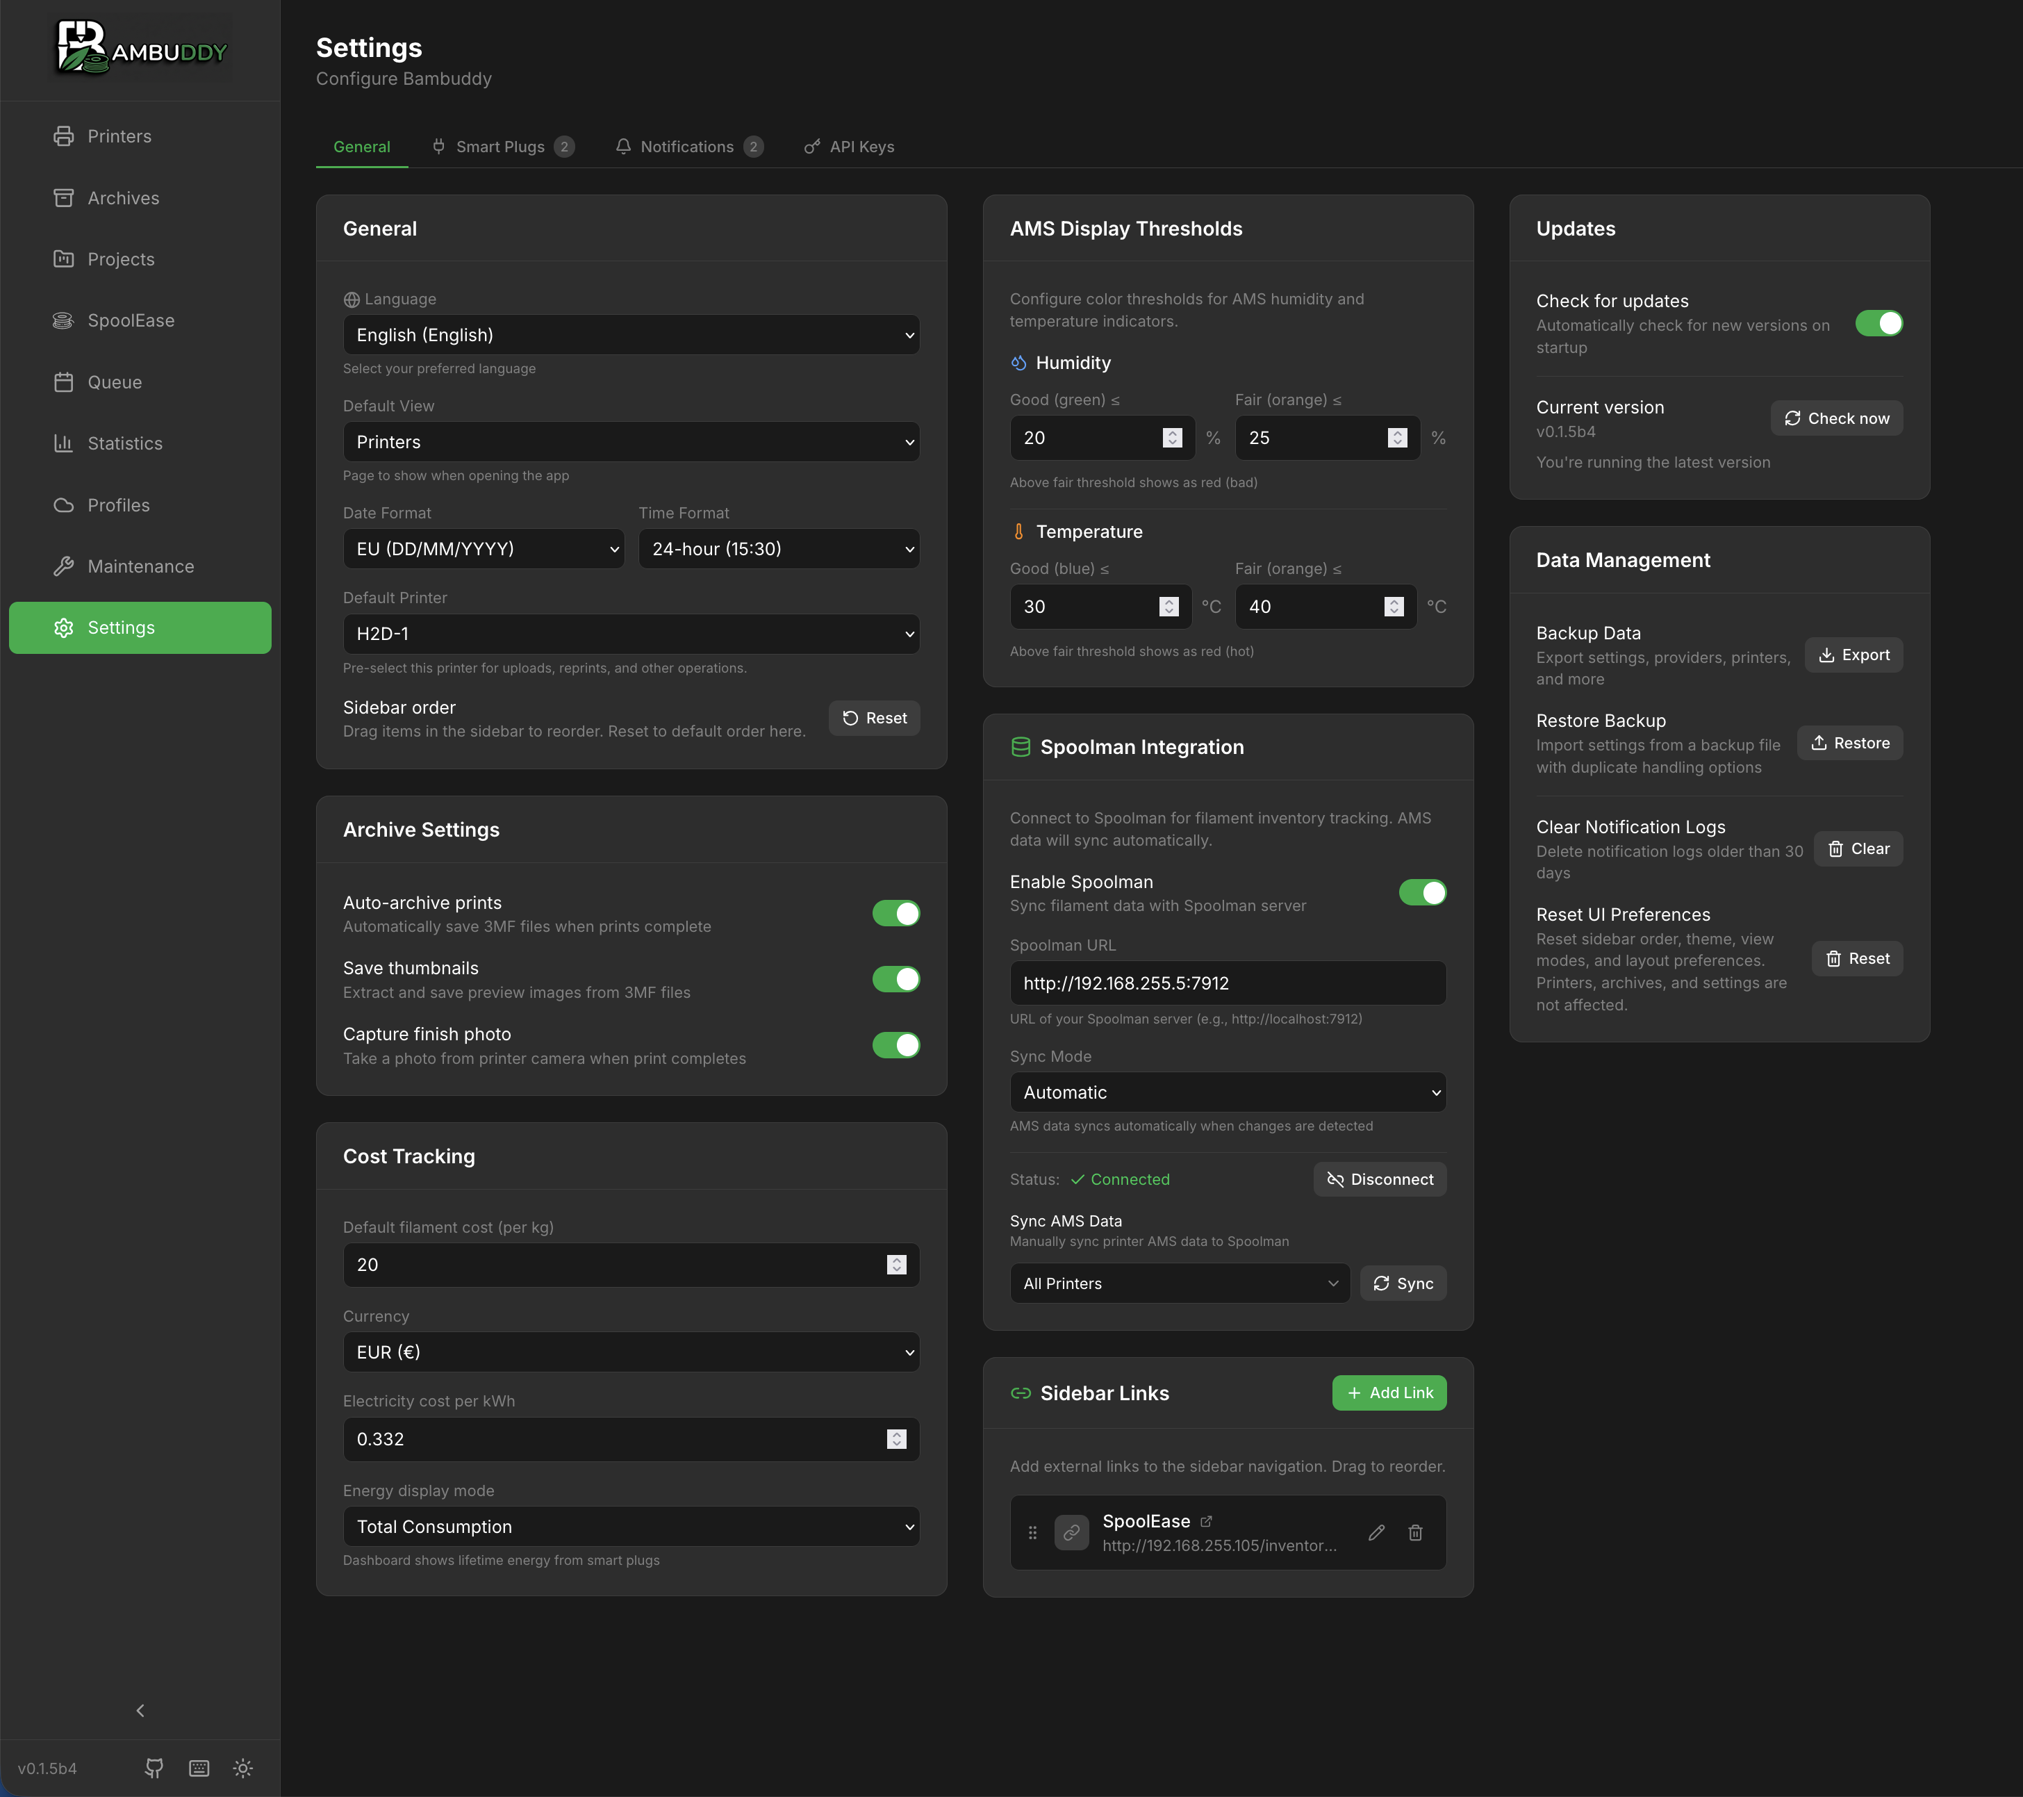Screen dimensions: 2023x1797
Task: Open Profiles in the sidebar
Action: pyautogui.click(x=140, y=505)
